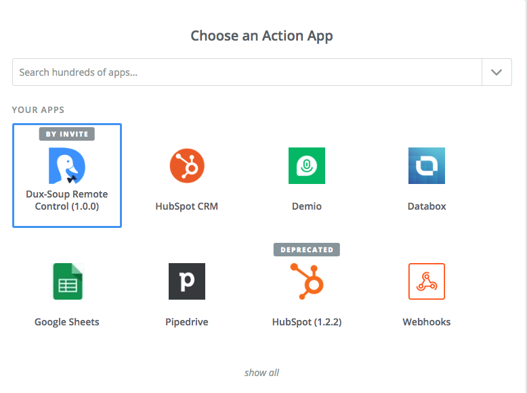This screenshot has width=527, height=393.
Task: Click the Pipedrive 'p' icon
Action: pos(187,281)
